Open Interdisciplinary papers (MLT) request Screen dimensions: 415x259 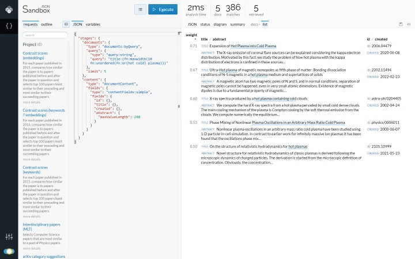[x=41, y=227]
